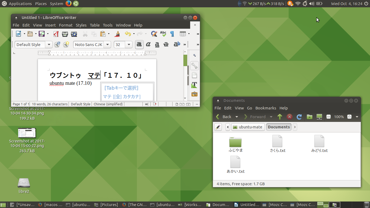Toggle bold formatting in Writer
Image resolution: width=370 pixels, height=208 pixels.
[139, 45]
